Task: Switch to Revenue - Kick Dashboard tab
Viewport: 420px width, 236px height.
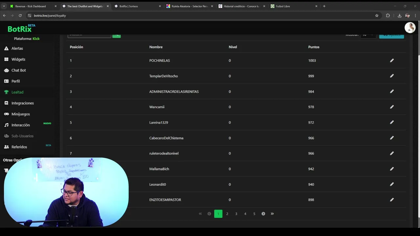Action: (33, 6)
